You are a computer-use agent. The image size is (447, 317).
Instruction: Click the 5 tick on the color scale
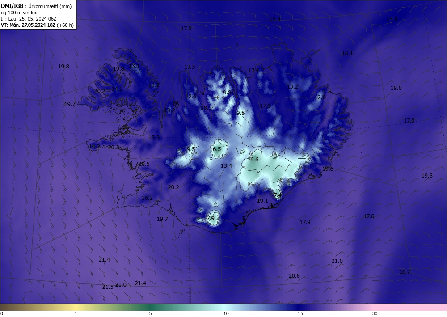(150, 313)
